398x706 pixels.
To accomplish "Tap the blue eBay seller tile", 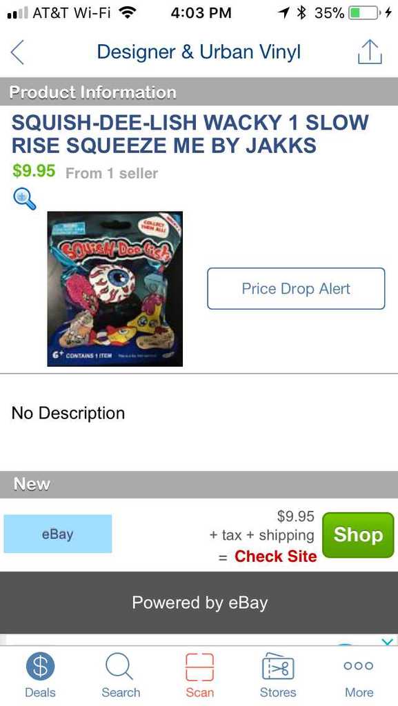I will click(x=58, y=534).
